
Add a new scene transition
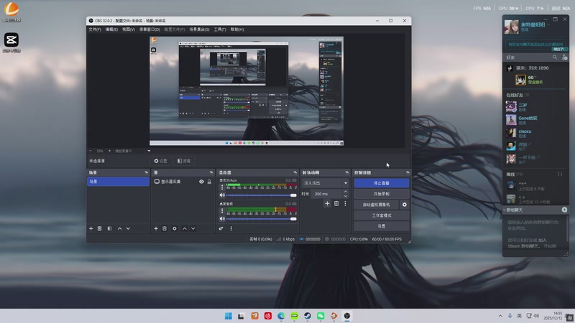pyautogui.click(x=327, y=204)
